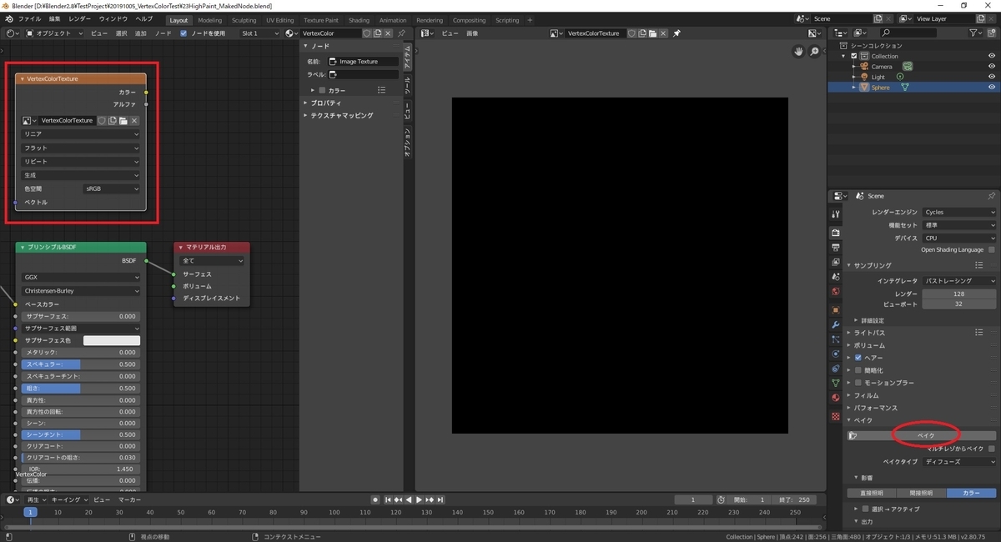Unlink VertexColorTexture in image editor header

[663, 33]
